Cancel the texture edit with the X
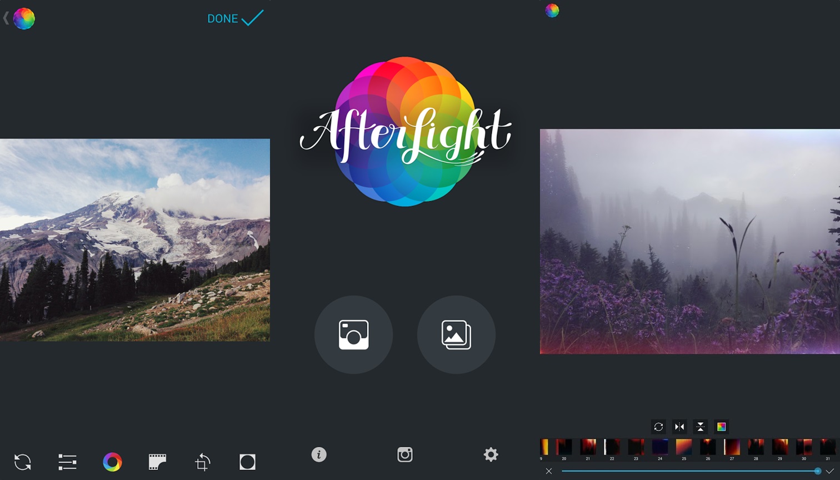 tap(548, 471)
